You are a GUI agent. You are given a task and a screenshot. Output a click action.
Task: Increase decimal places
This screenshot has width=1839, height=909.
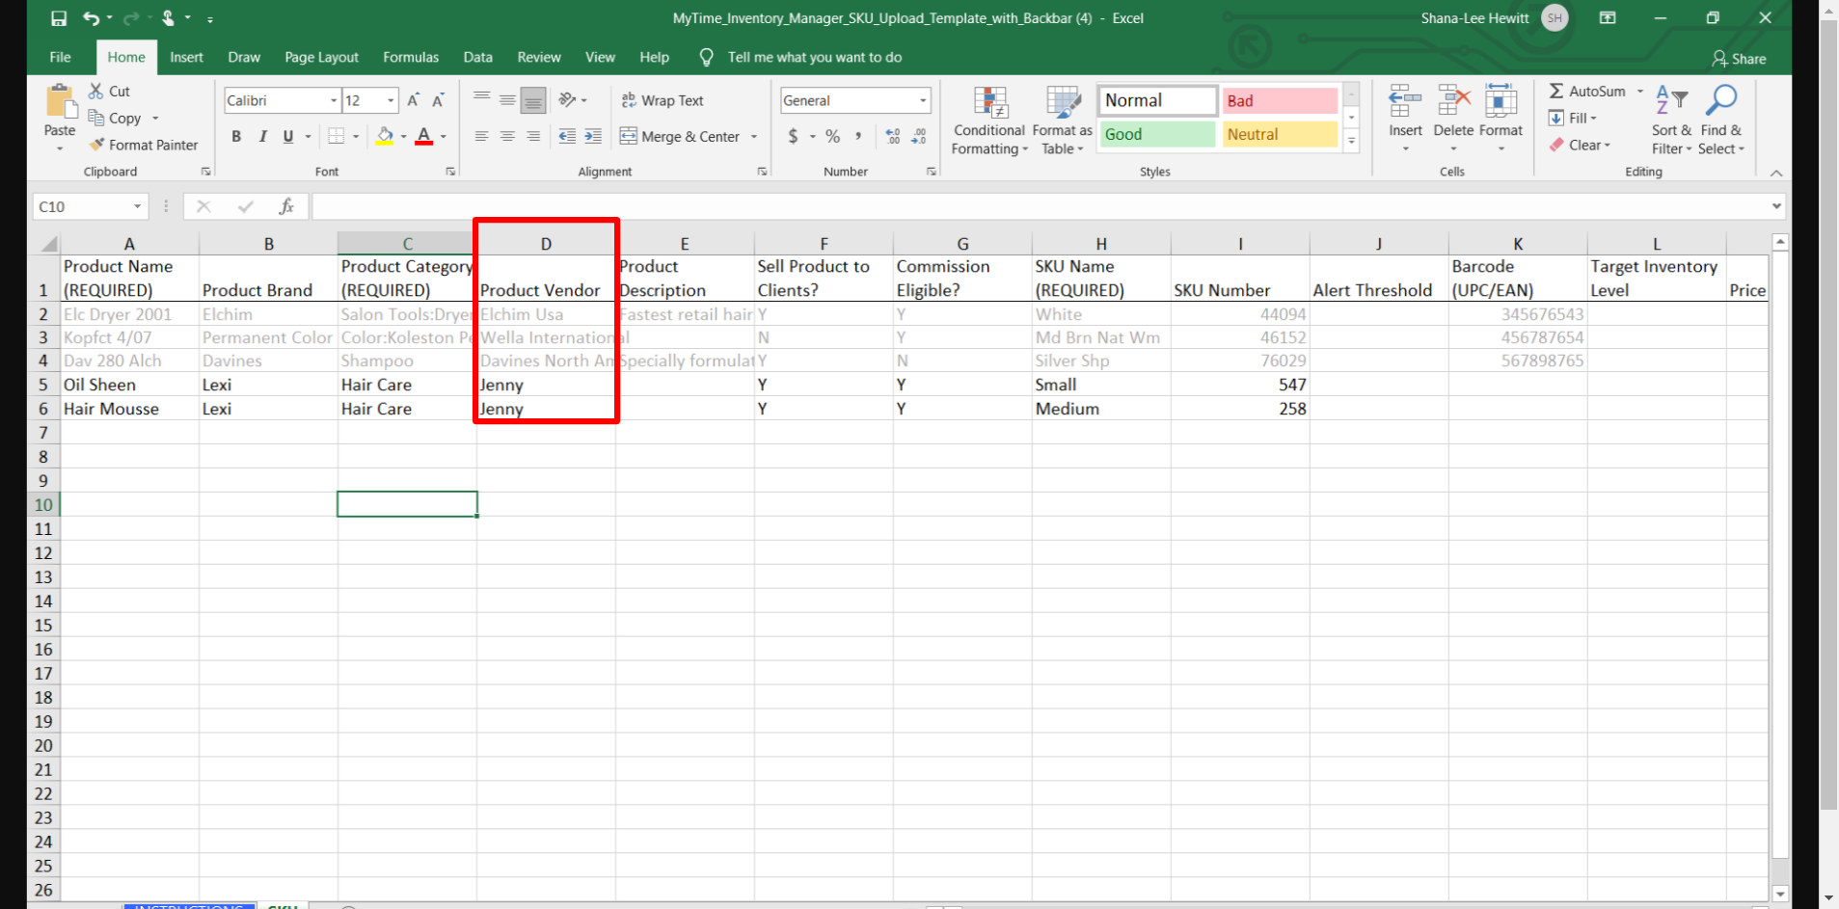tap(893, 137)
